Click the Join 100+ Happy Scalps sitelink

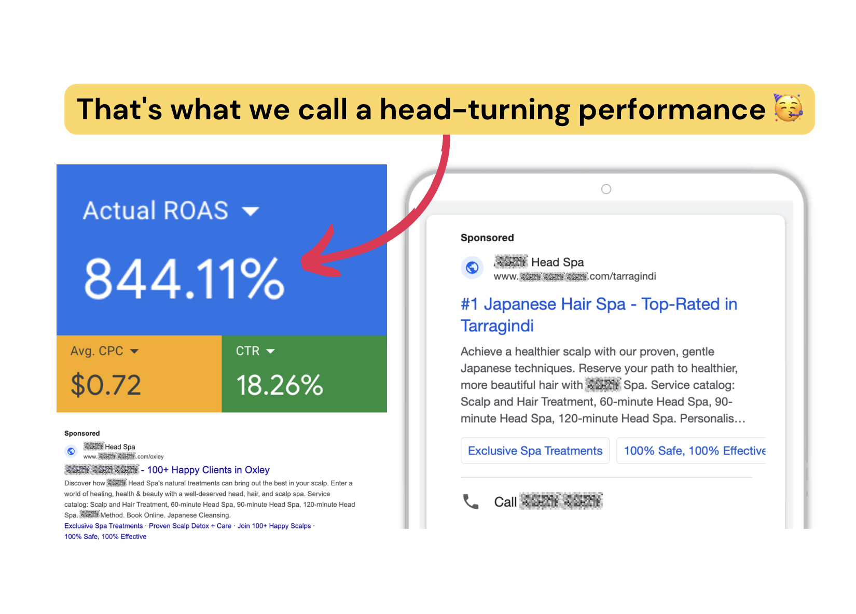coord(274,526)
